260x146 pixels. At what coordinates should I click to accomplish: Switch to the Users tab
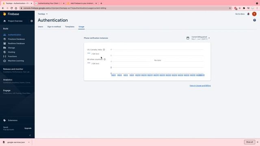(x=41, y=27)
